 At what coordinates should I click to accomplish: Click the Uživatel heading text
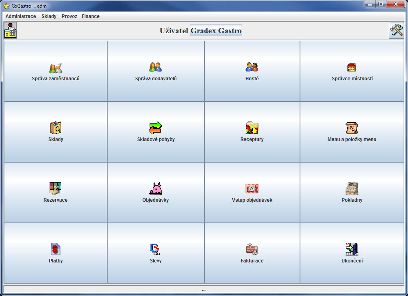coord(174,30)
